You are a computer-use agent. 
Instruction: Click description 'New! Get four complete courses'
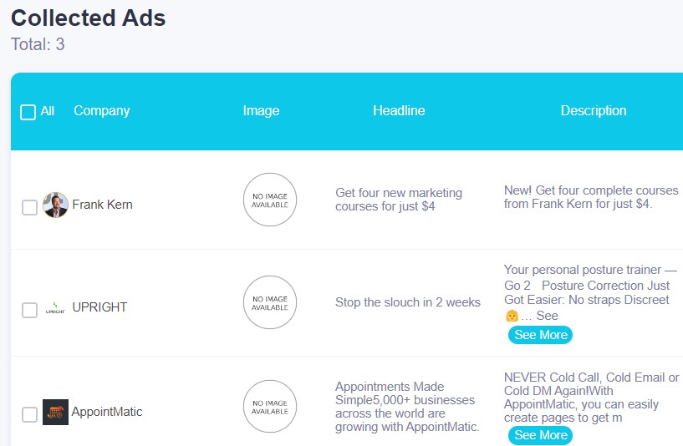(x=591, y=196)
